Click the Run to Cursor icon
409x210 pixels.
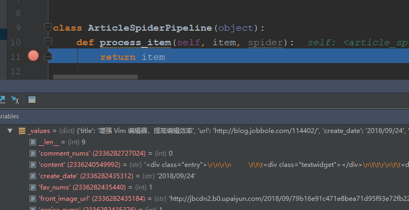click(15, 100)
